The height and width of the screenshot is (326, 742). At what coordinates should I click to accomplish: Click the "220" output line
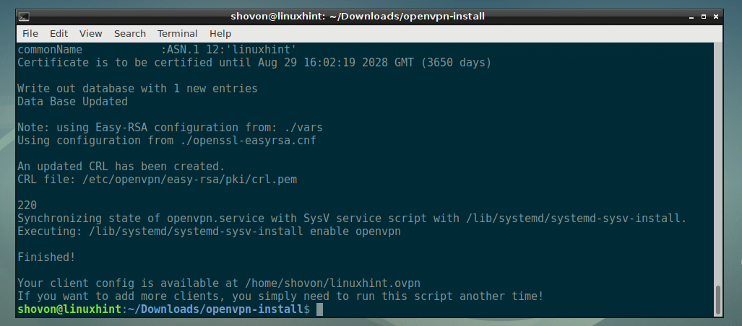(x=27, y=206)
